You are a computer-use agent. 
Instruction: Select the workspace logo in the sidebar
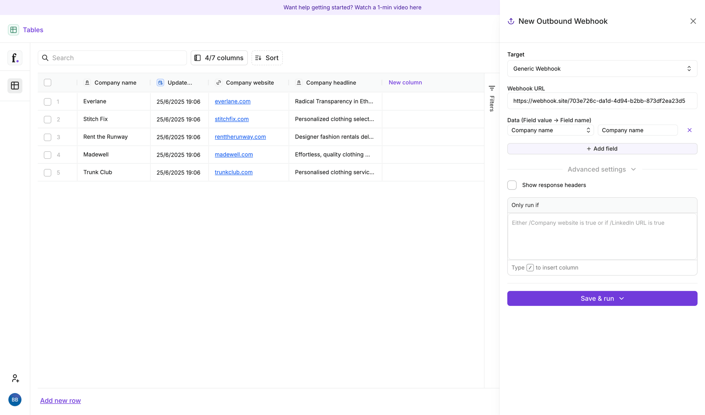[x=15, y=58]
